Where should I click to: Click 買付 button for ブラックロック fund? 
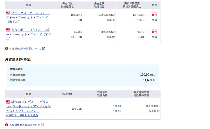pyautogui.click(x=154, y=15)
